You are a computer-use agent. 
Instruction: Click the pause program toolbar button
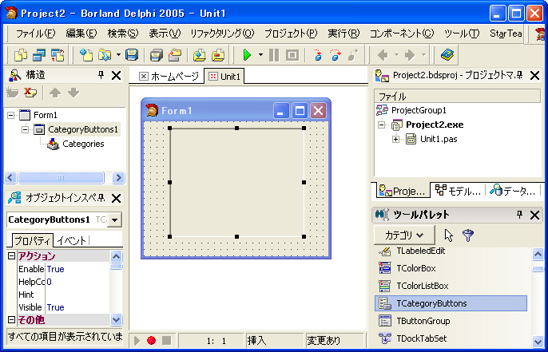274,55
